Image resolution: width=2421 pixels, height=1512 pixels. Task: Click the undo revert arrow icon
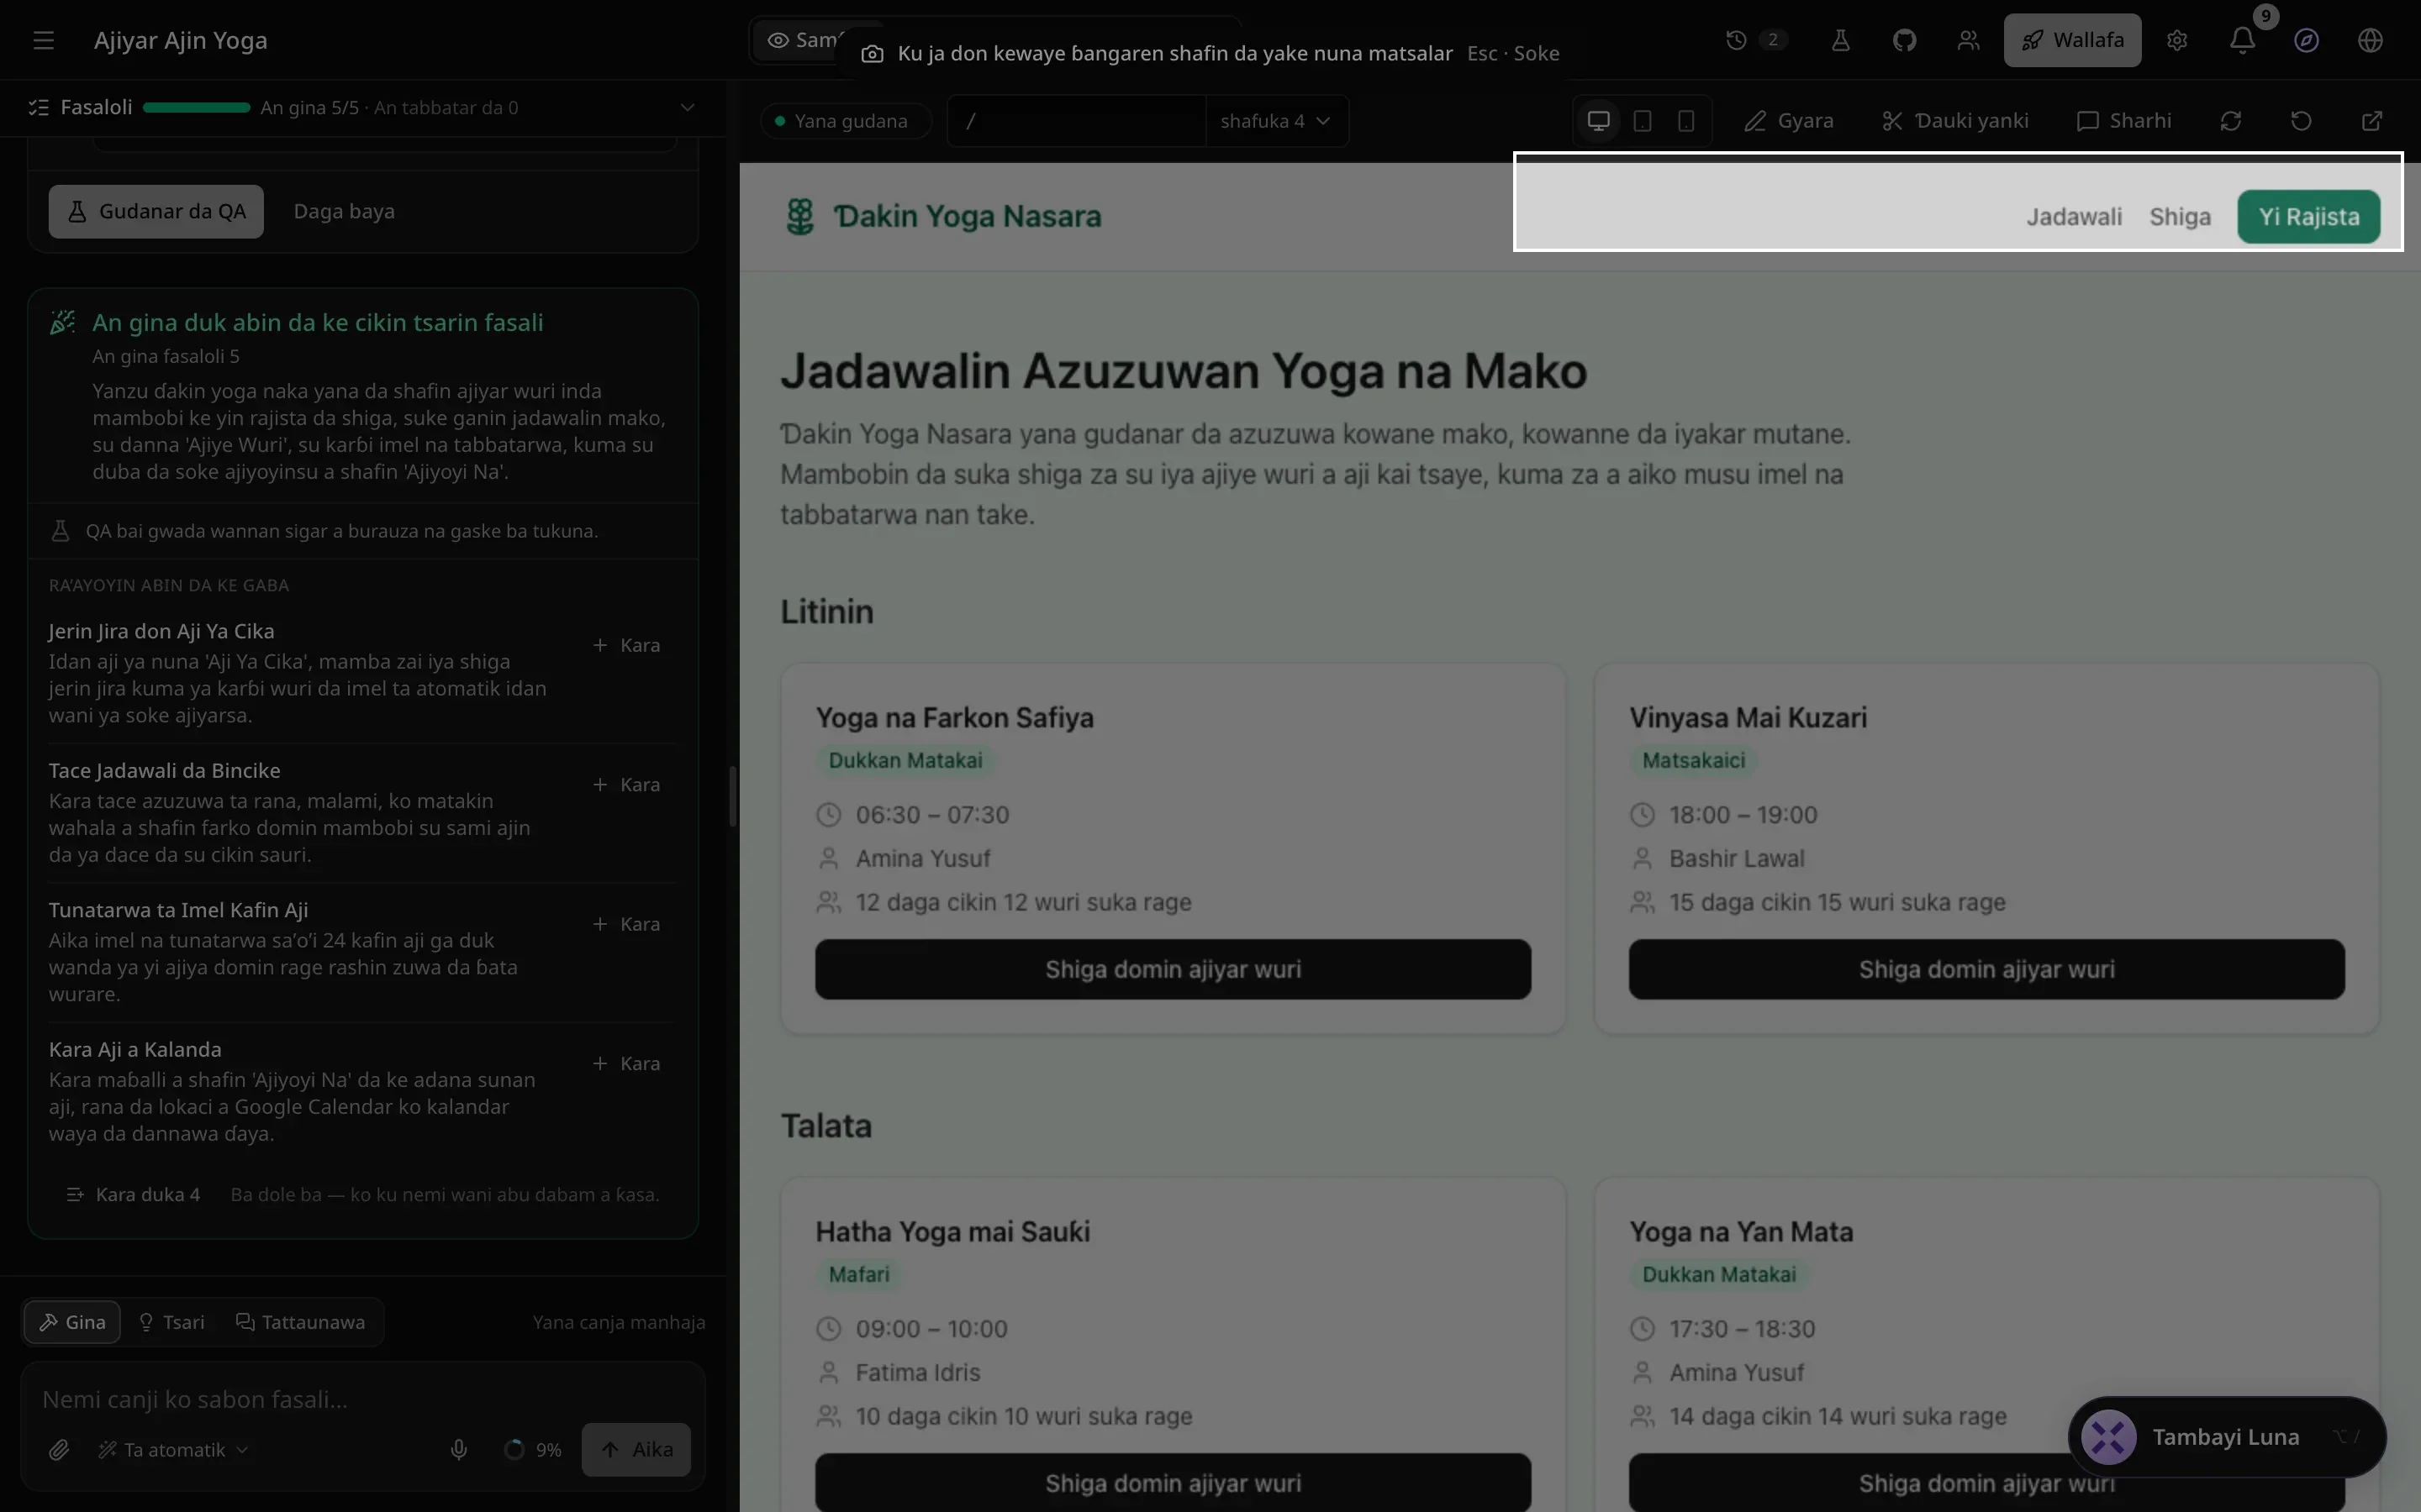(2301, 121)
